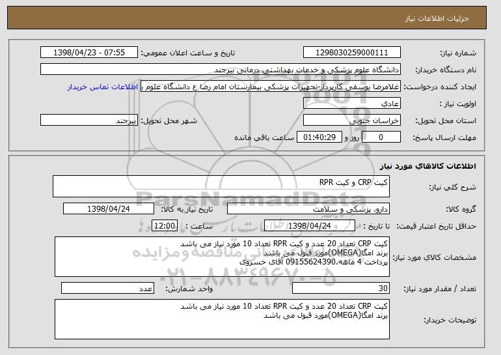501x355 pixels.
Task: Click the general description box کیت CRP و کیت RPR
Action: click(221, 186)
